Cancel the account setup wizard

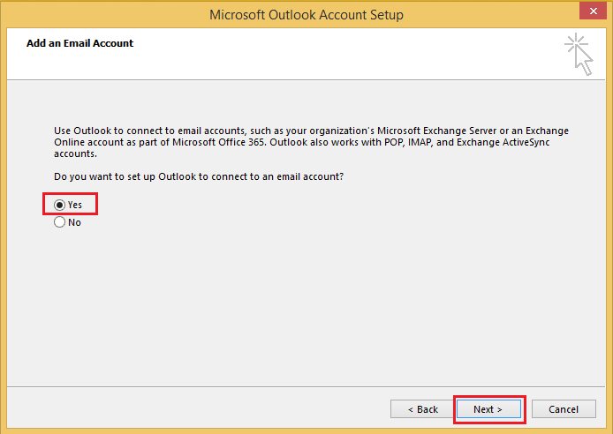coord(564,409)
